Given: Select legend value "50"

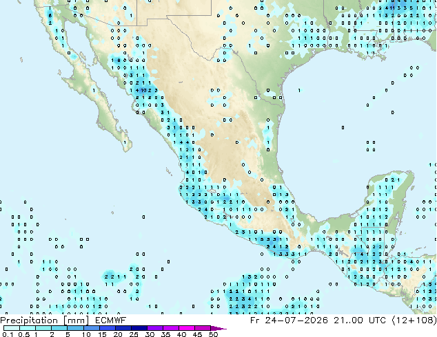Looking at the screenshot, I should (x=213, y=334).
